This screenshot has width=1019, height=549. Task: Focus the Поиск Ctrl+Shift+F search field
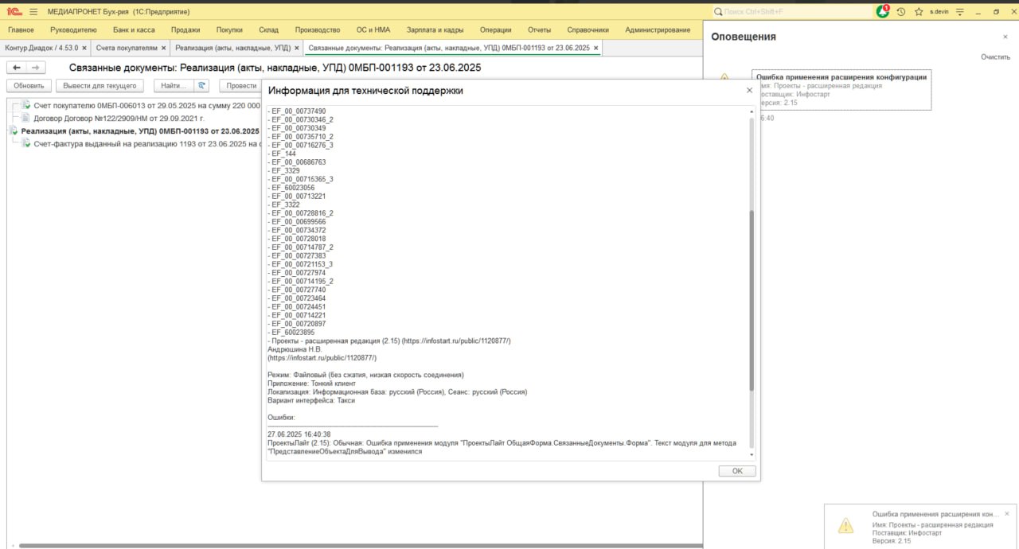(791, 12)
